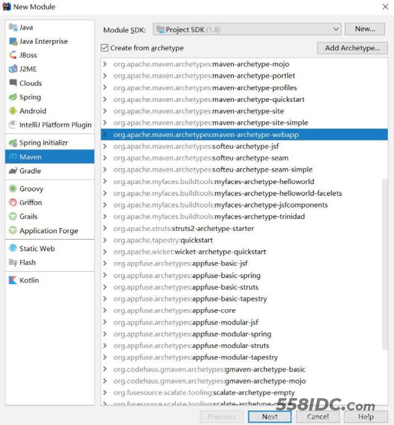Click the Android robot icon
This screenshot has width=394, height=425.
tap(13, 111)
